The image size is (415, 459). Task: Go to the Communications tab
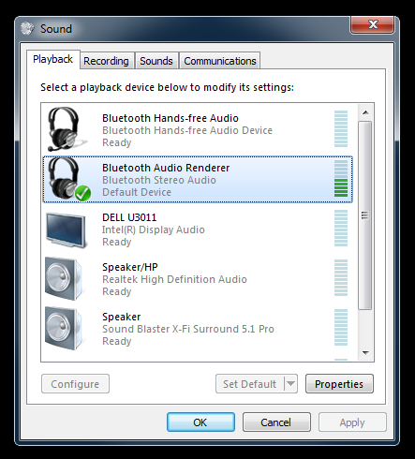point(220,61)
